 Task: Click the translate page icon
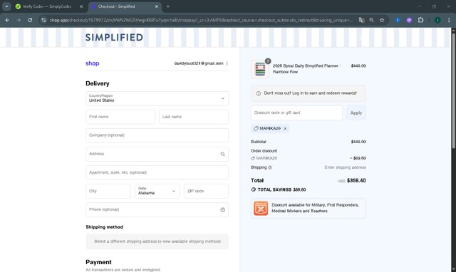point(361,20)
